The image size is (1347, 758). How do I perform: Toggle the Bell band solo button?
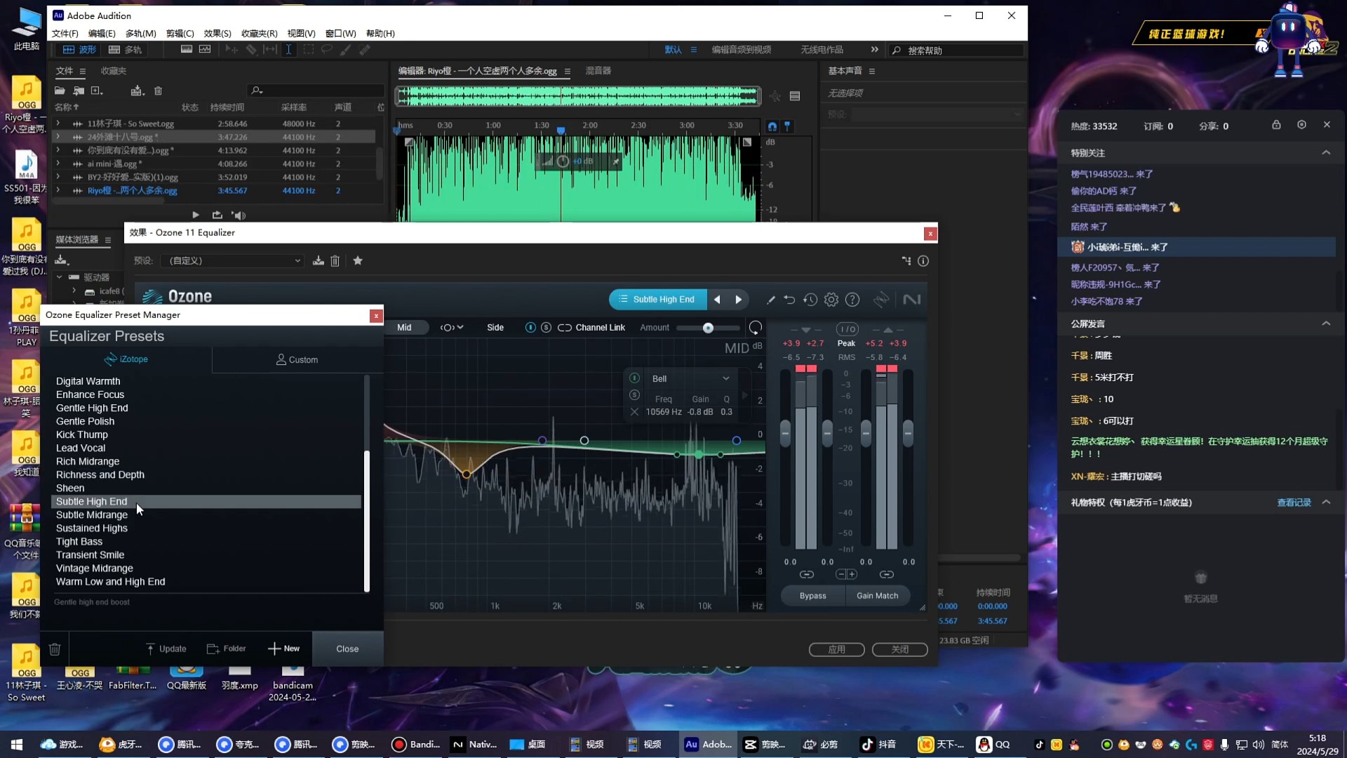[634, 395]
